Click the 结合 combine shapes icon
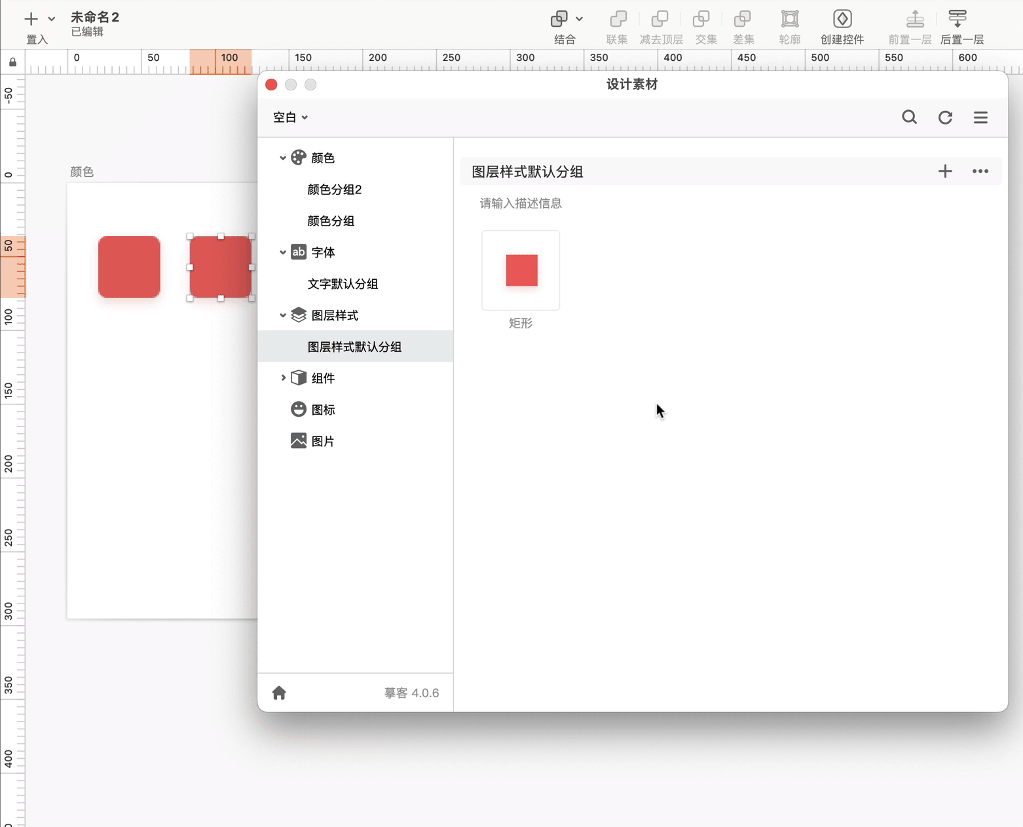1023x827 pixels. [x=559, y=19]
